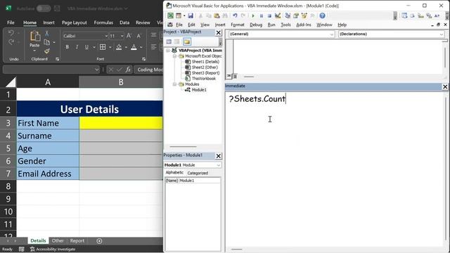Click Excel ribbon Redo arrow
450x253 pixels.
[11, 42]
